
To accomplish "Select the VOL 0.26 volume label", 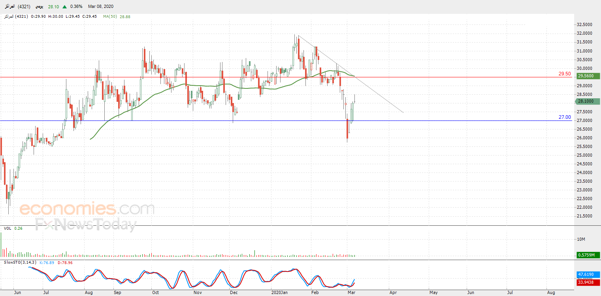I will coord(13,229).
